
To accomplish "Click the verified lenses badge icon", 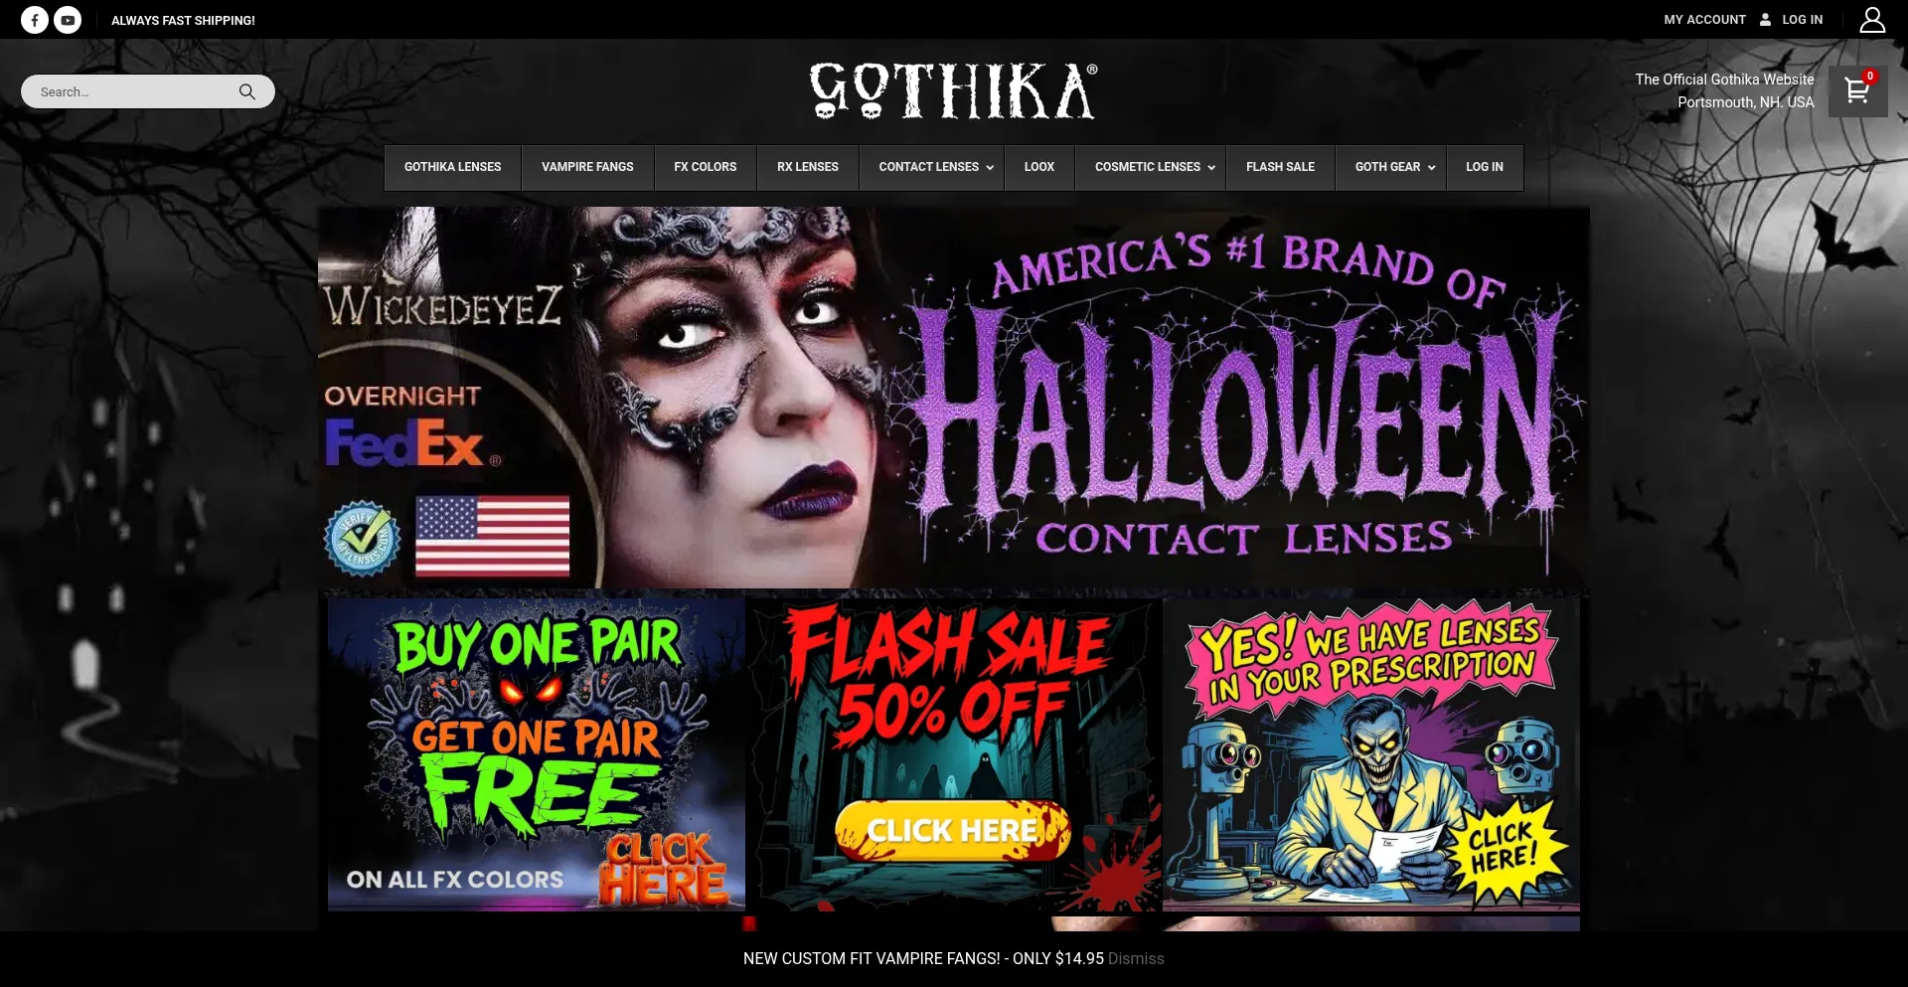I will pyautogui.click(x=362, y=538).
